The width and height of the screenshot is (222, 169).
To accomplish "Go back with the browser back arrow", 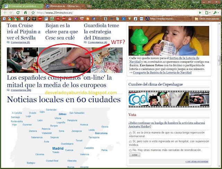I will click(x=5, y=13).
